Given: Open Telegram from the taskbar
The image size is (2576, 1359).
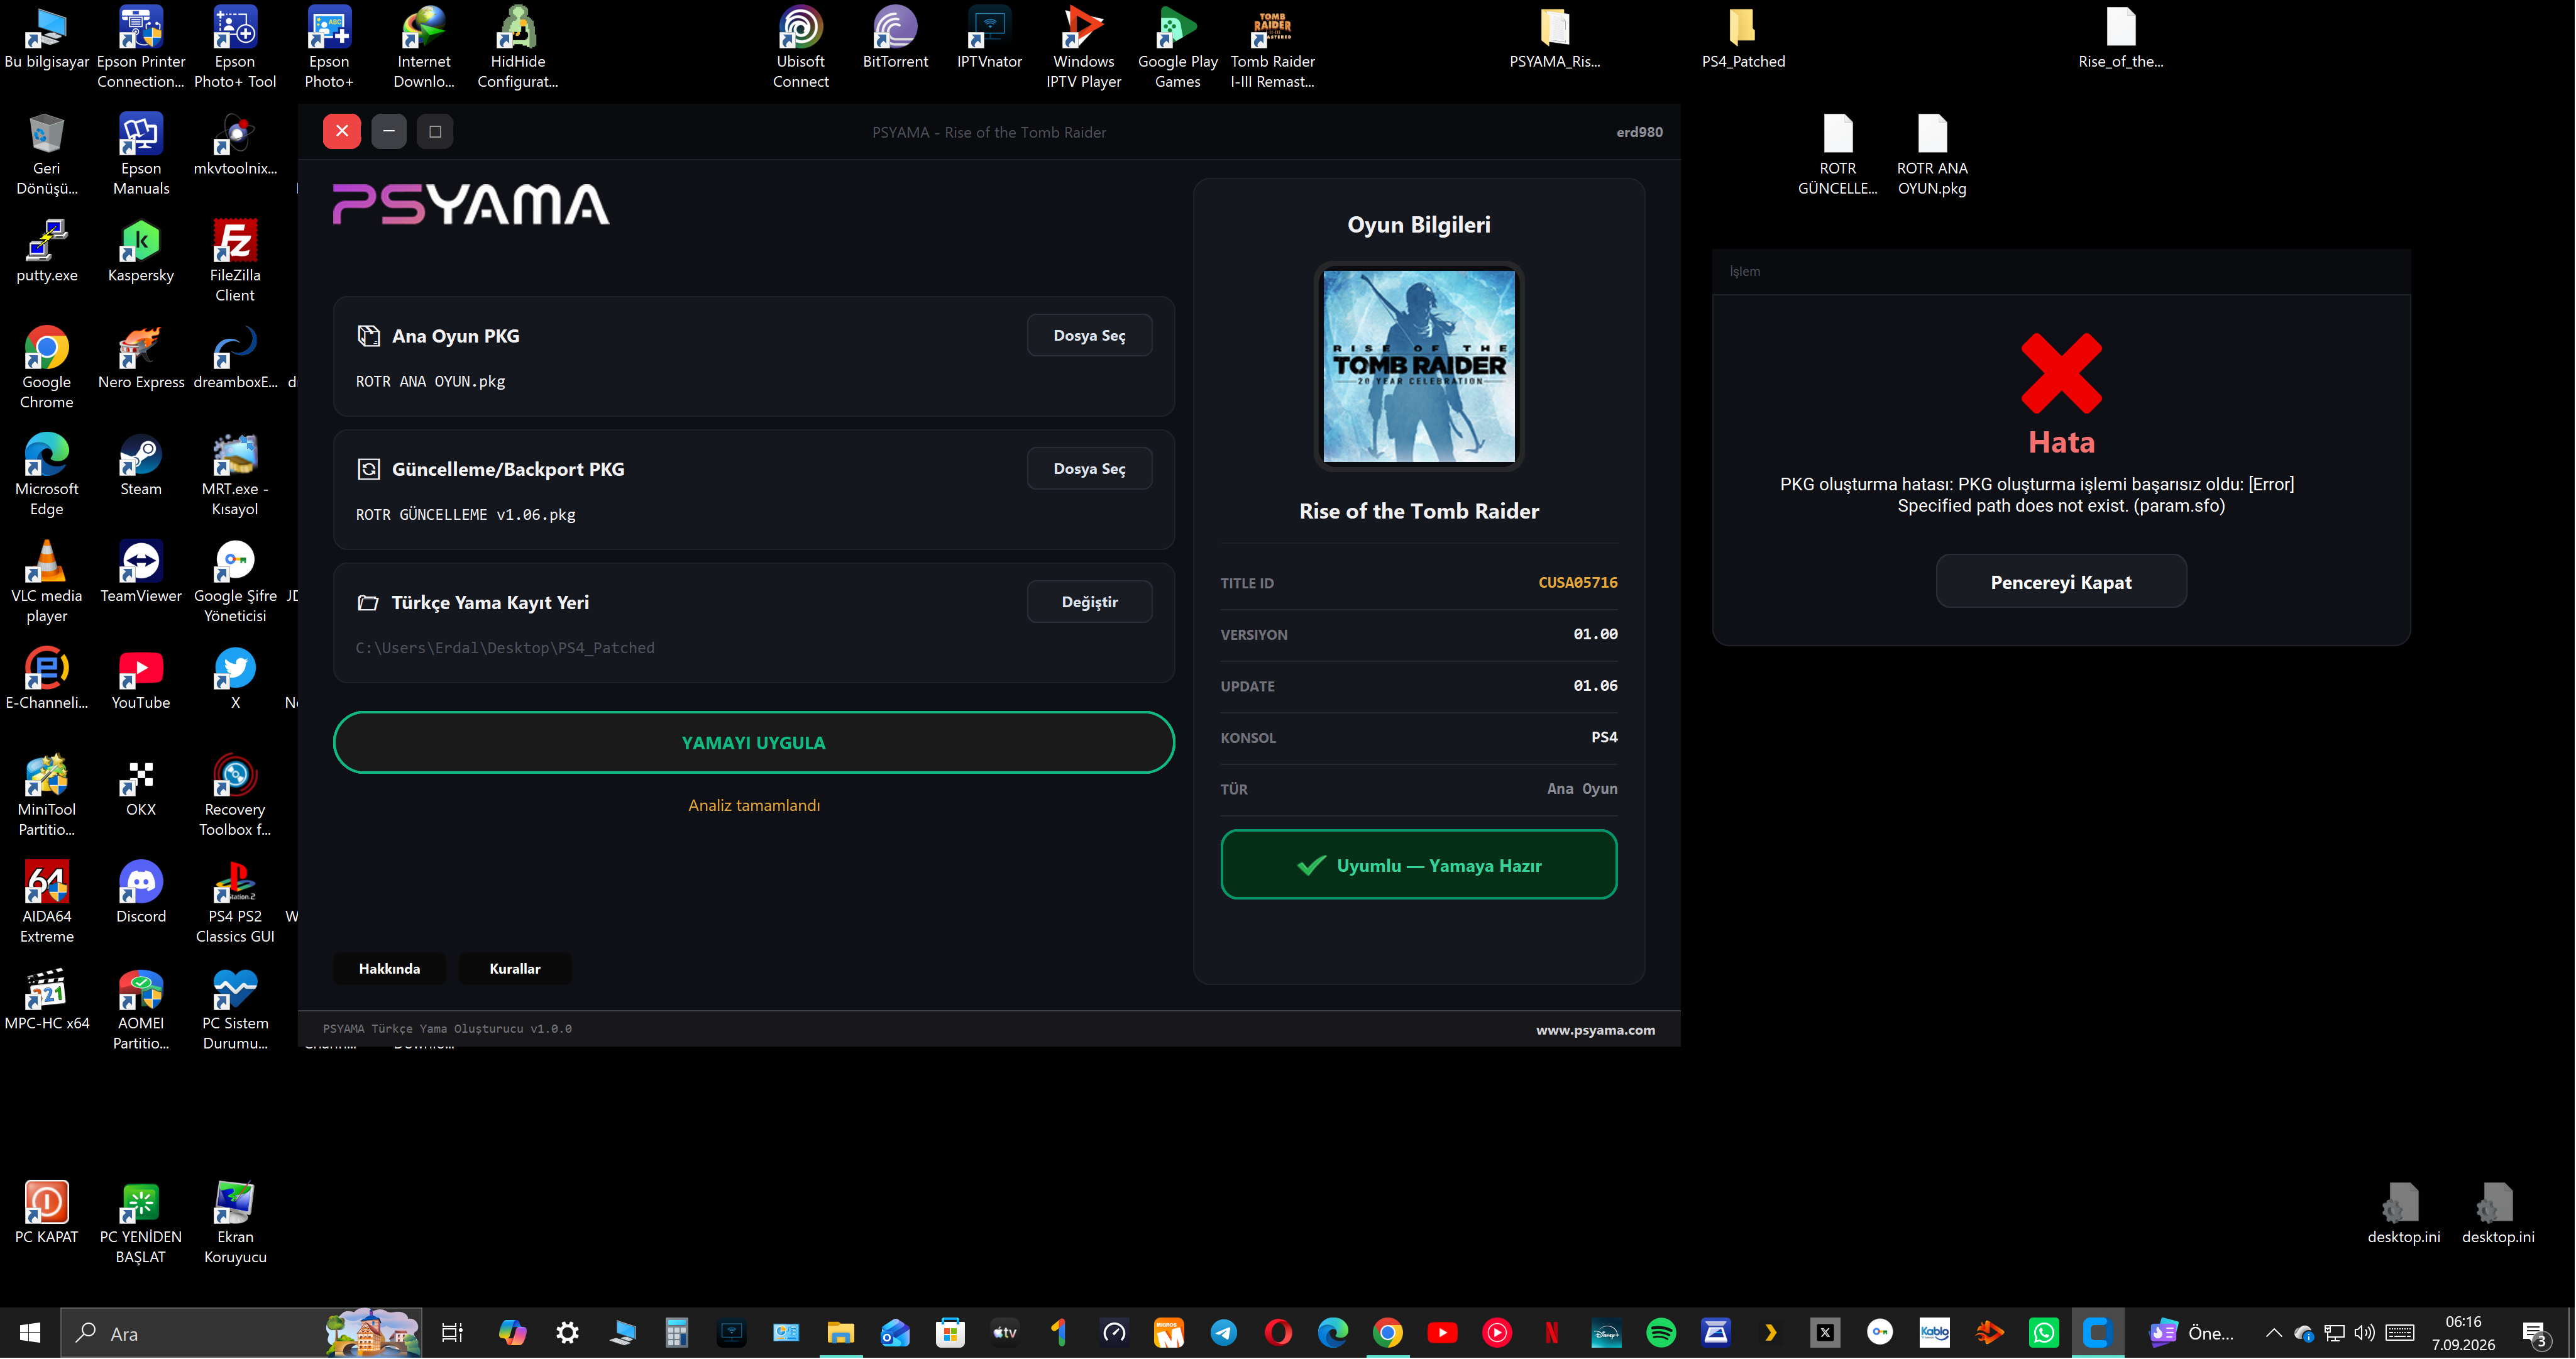Looking at the screenshot, I should pyautogui.click(x=1223, y=1334).
